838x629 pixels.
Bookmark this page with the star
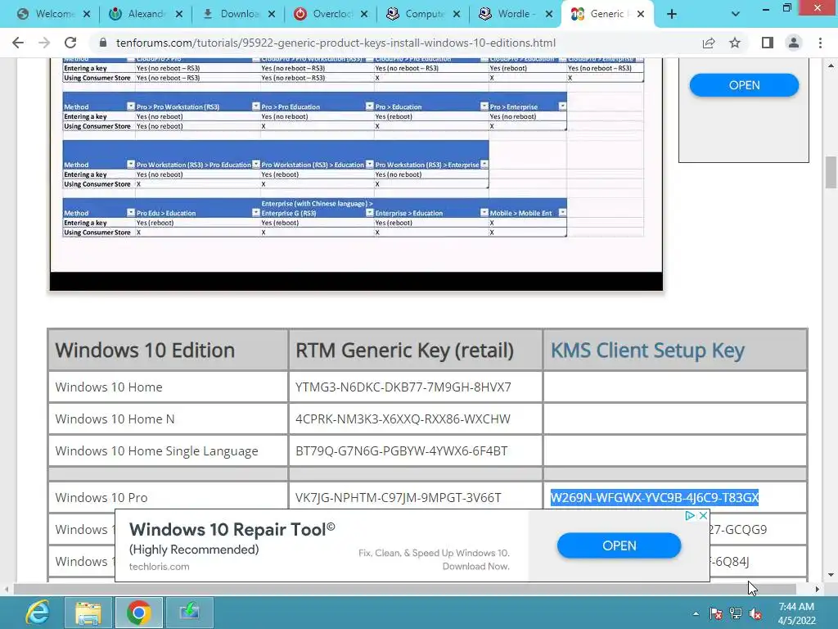coord(735,43)
